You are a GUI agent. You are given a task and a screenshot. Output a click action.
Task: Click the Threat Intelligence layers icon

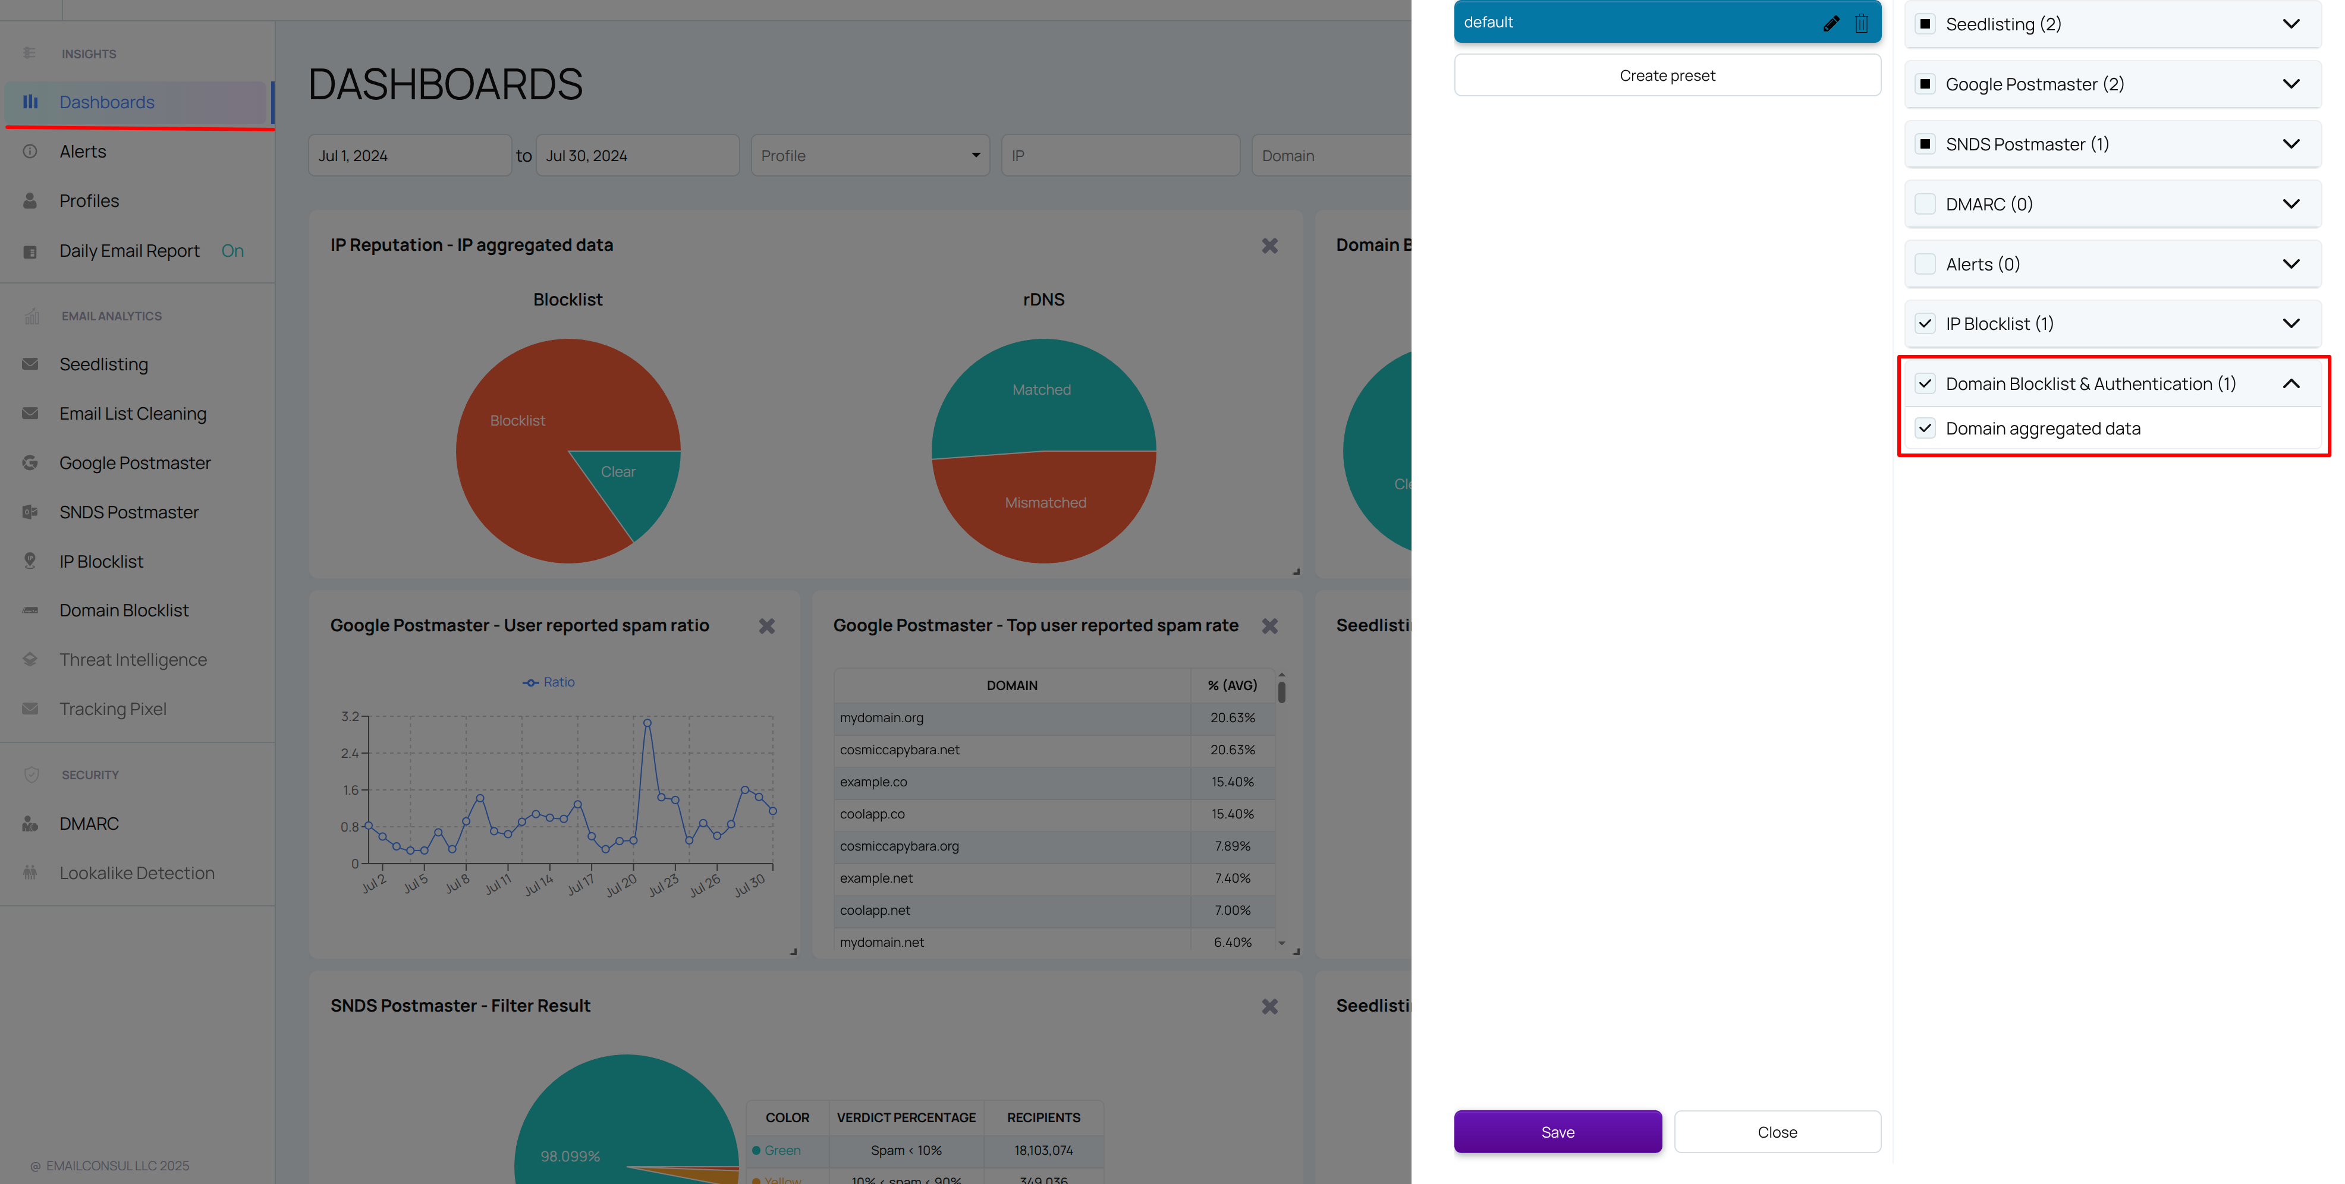[x=30, y=660]
